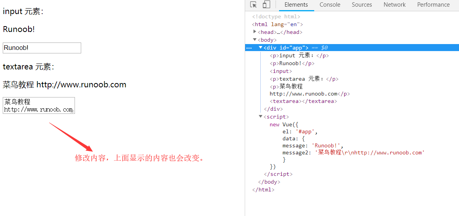Select the html lang="en" node
This screenshot has height=216, width=459.
(x=277, y=24)
